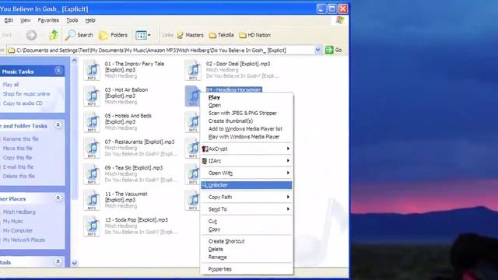
Task: Go to My Computer link
Action: tap(18, 230)
